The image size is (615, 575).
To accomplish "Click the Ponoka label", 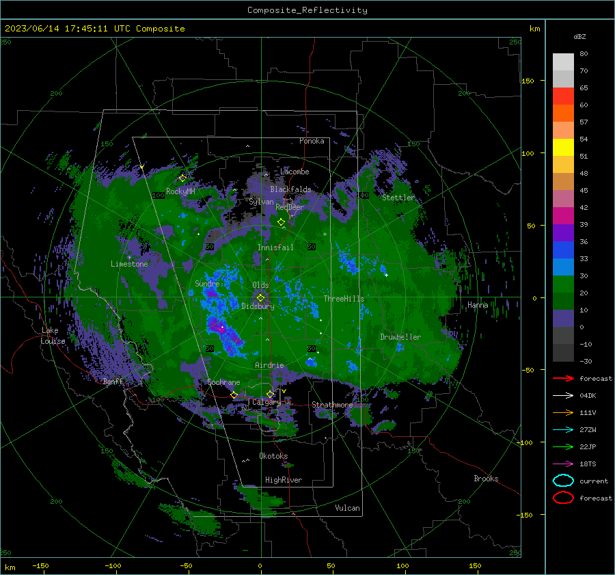I will pos(312,141).
